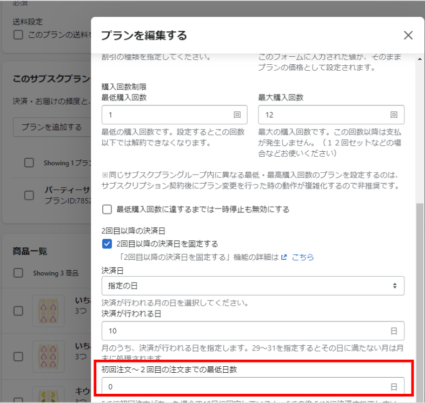Enable 最低購入回数に達するまでは一時停止も無効にする checkbox

pyautogui.click(x=107, y=210)
